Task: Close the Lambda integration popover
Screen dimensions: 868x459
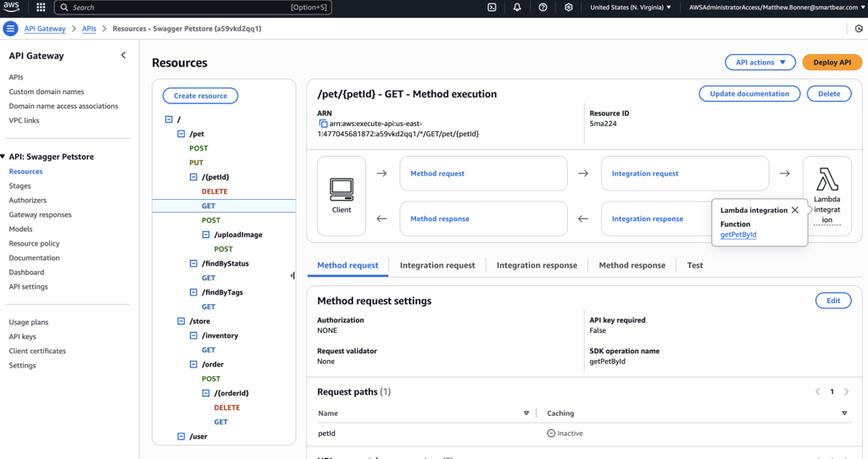Action: pyautogui.click(x=795, y=210)
